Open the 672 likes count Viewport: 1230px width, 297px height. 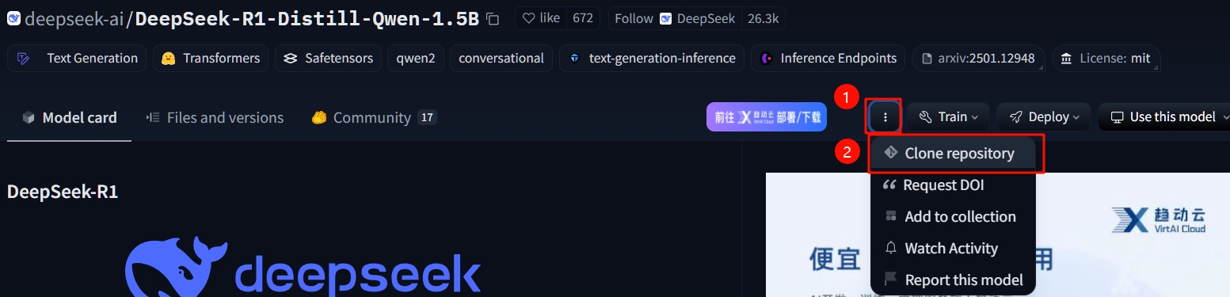[583, 18]
